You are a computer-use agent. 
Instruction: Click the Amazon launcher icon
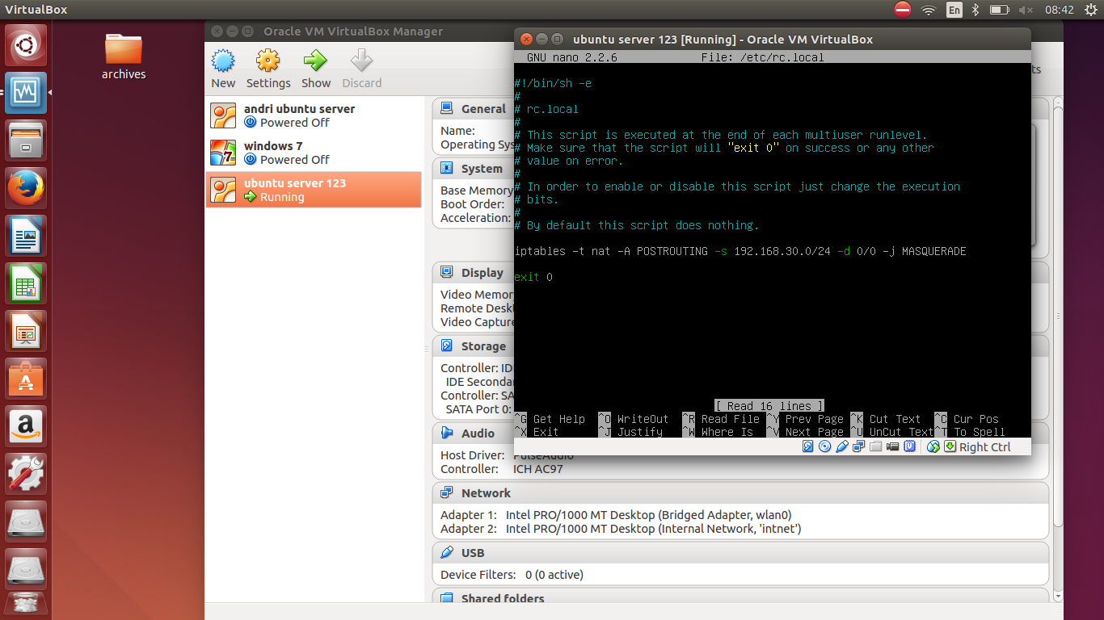click(26, 426)
